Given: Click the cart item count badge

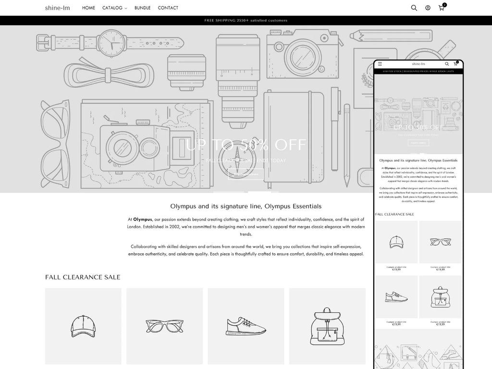Looking at the screenshot, I should [444, 4].
